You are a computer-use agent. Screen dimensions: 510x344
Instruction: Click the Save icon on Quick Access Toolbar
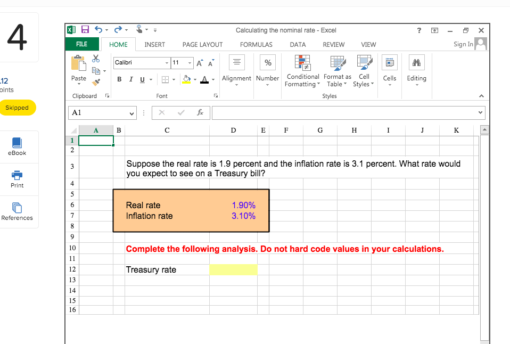(x=85, y=29)
